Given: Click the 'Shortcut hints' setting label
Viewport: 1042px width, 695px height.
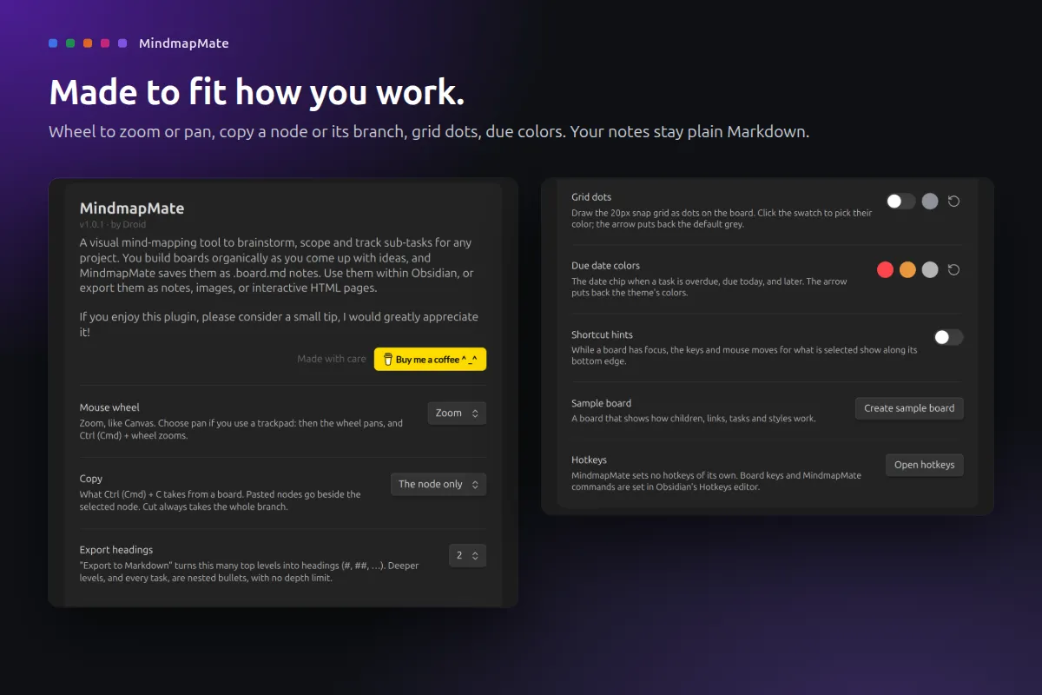Looking at the screenshot, I should [602, 334].
